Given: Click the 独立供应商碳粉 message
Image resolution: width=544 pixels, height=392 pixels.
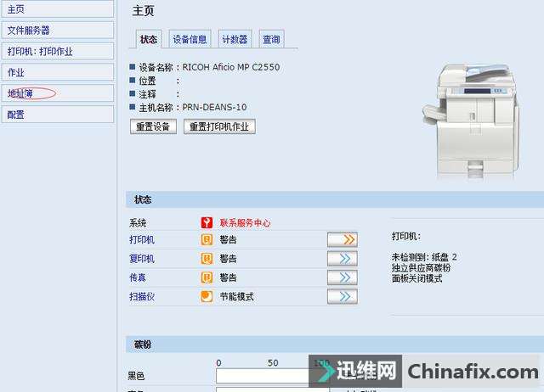Looking at the screenshot, I should point(421,267).
